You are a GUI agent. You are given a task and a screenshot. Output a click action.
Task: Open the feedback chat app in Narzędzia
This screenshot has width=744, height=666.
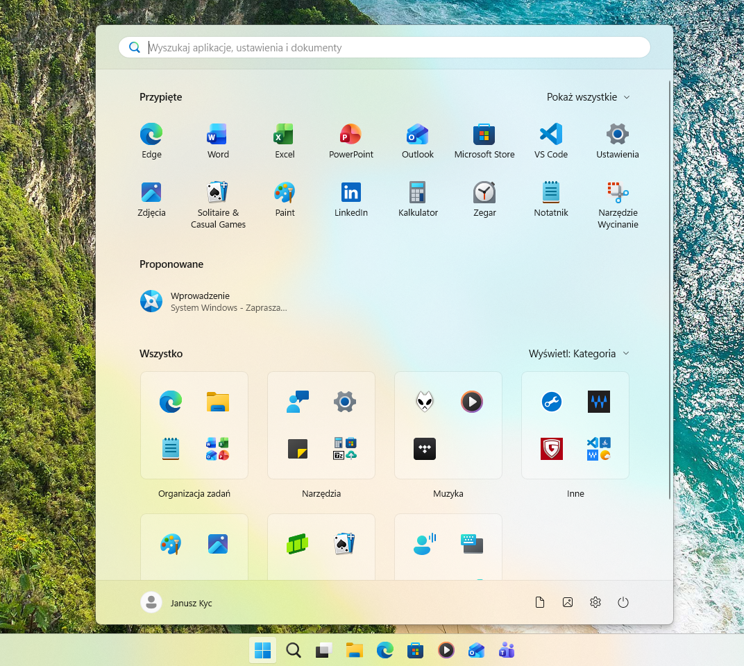(x=298, y=402)
